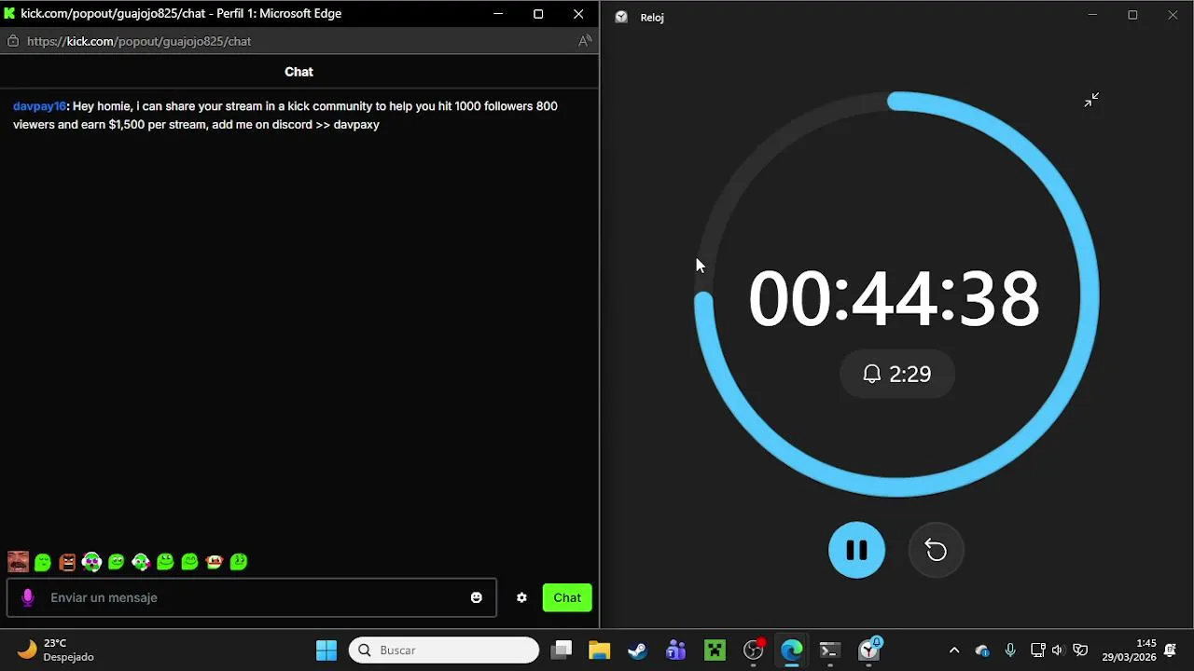The height and width of the screenshot is (671, 1194).
Task: Select the red mushroom-hat emote
Action: [x=215, y=561]
